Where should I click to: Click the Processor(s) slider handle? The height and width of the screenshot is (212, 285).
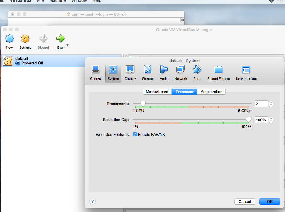pos(143,104)
